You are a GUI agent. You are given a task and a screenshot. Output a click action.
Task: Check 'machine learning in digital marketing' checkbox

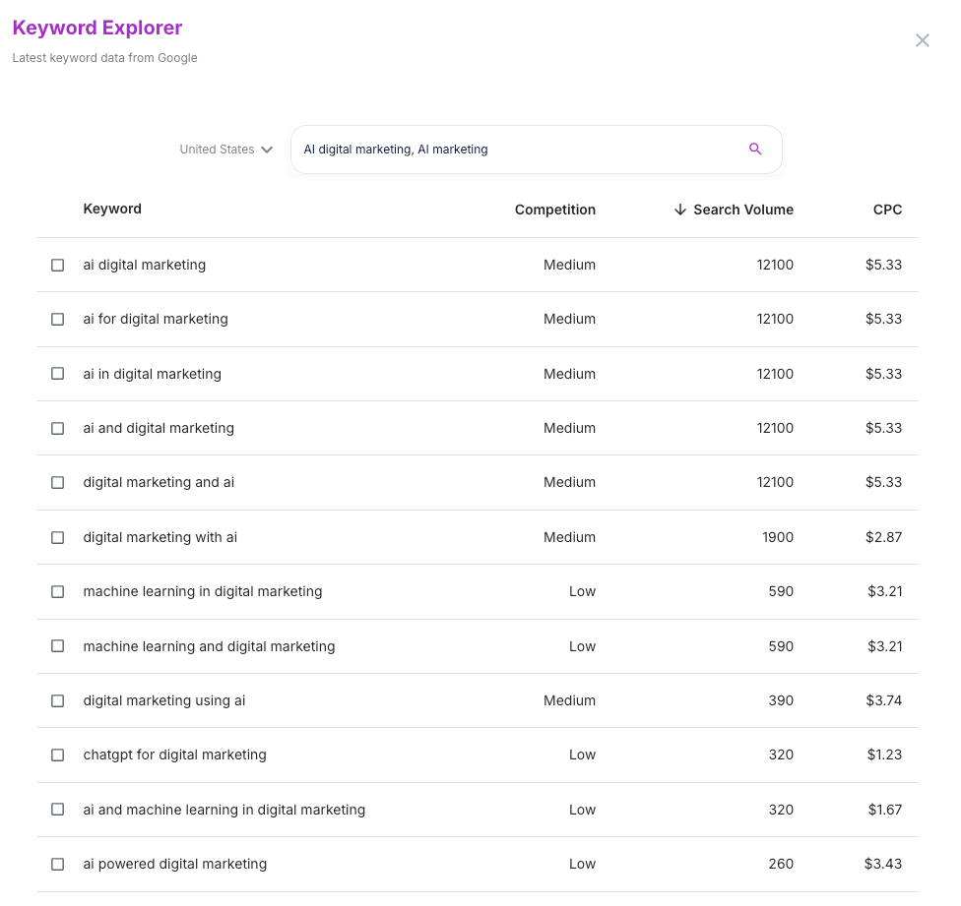point(58,592)
